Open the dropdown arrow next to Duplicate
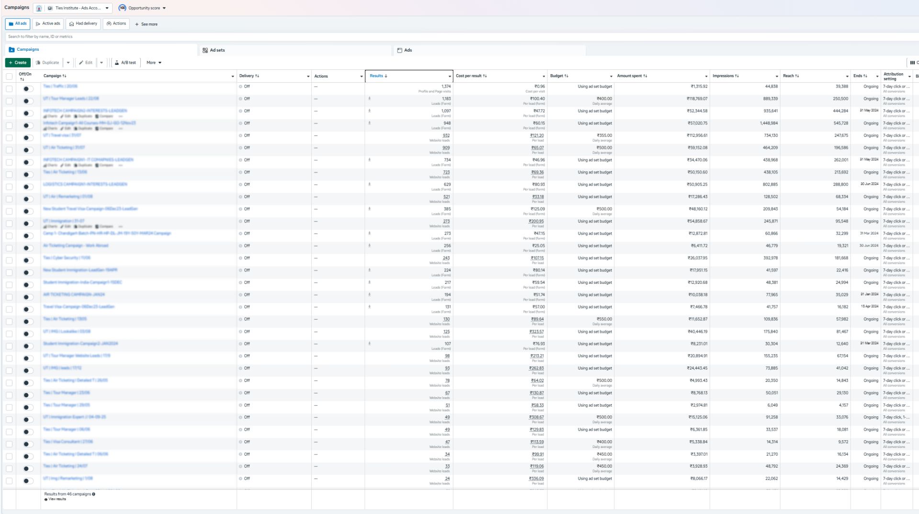This screenshot has width=919, height=514. 68,63
